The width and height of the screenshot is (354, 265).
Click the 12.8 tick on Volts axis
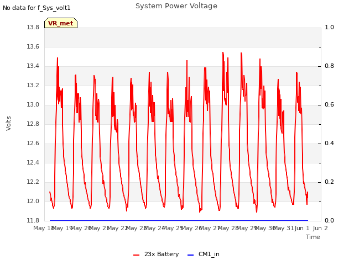point(33,124)
